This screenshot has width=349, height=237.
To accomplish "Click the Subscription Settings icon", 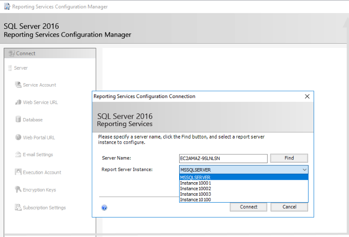I will tap(18, 208).
